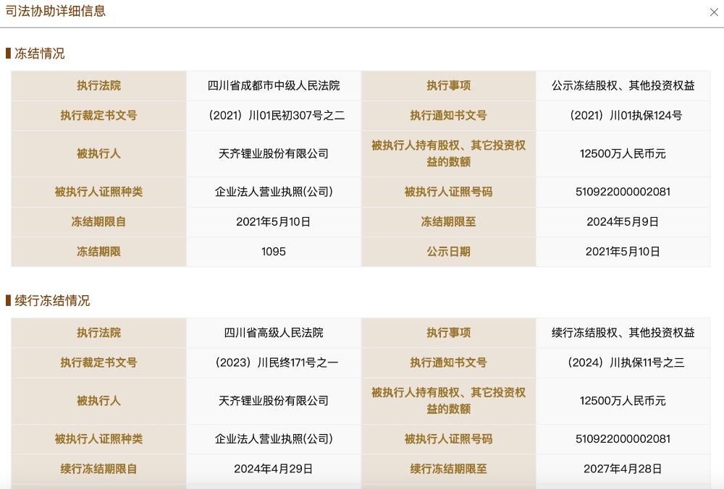Viewport: 724px width, 489px height.
Task: Click the 公示日期 label cell
Action: coord(448,252)
